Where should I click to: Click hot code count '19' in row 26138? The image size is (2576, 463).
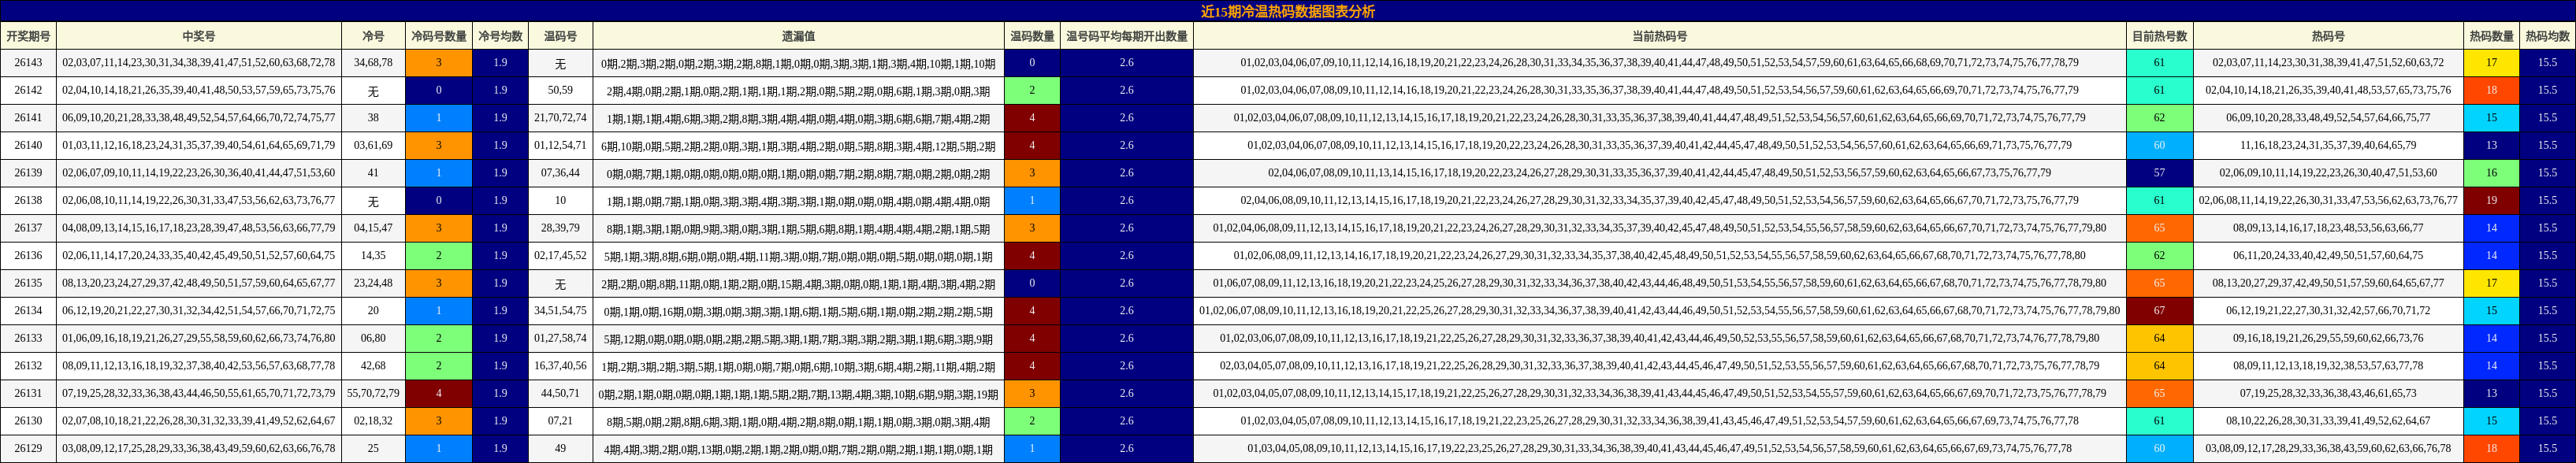[2491, 200]
